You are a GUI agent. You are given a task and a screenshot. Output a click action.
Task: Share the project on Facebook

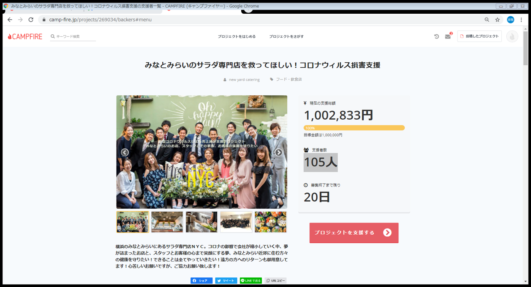click(201, 281)
